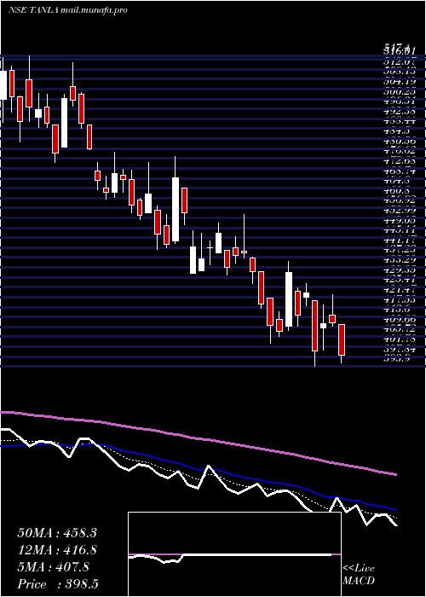Click the 456.92 price axis label
This screenshot has width=426, height=597.
pos(400,200)
